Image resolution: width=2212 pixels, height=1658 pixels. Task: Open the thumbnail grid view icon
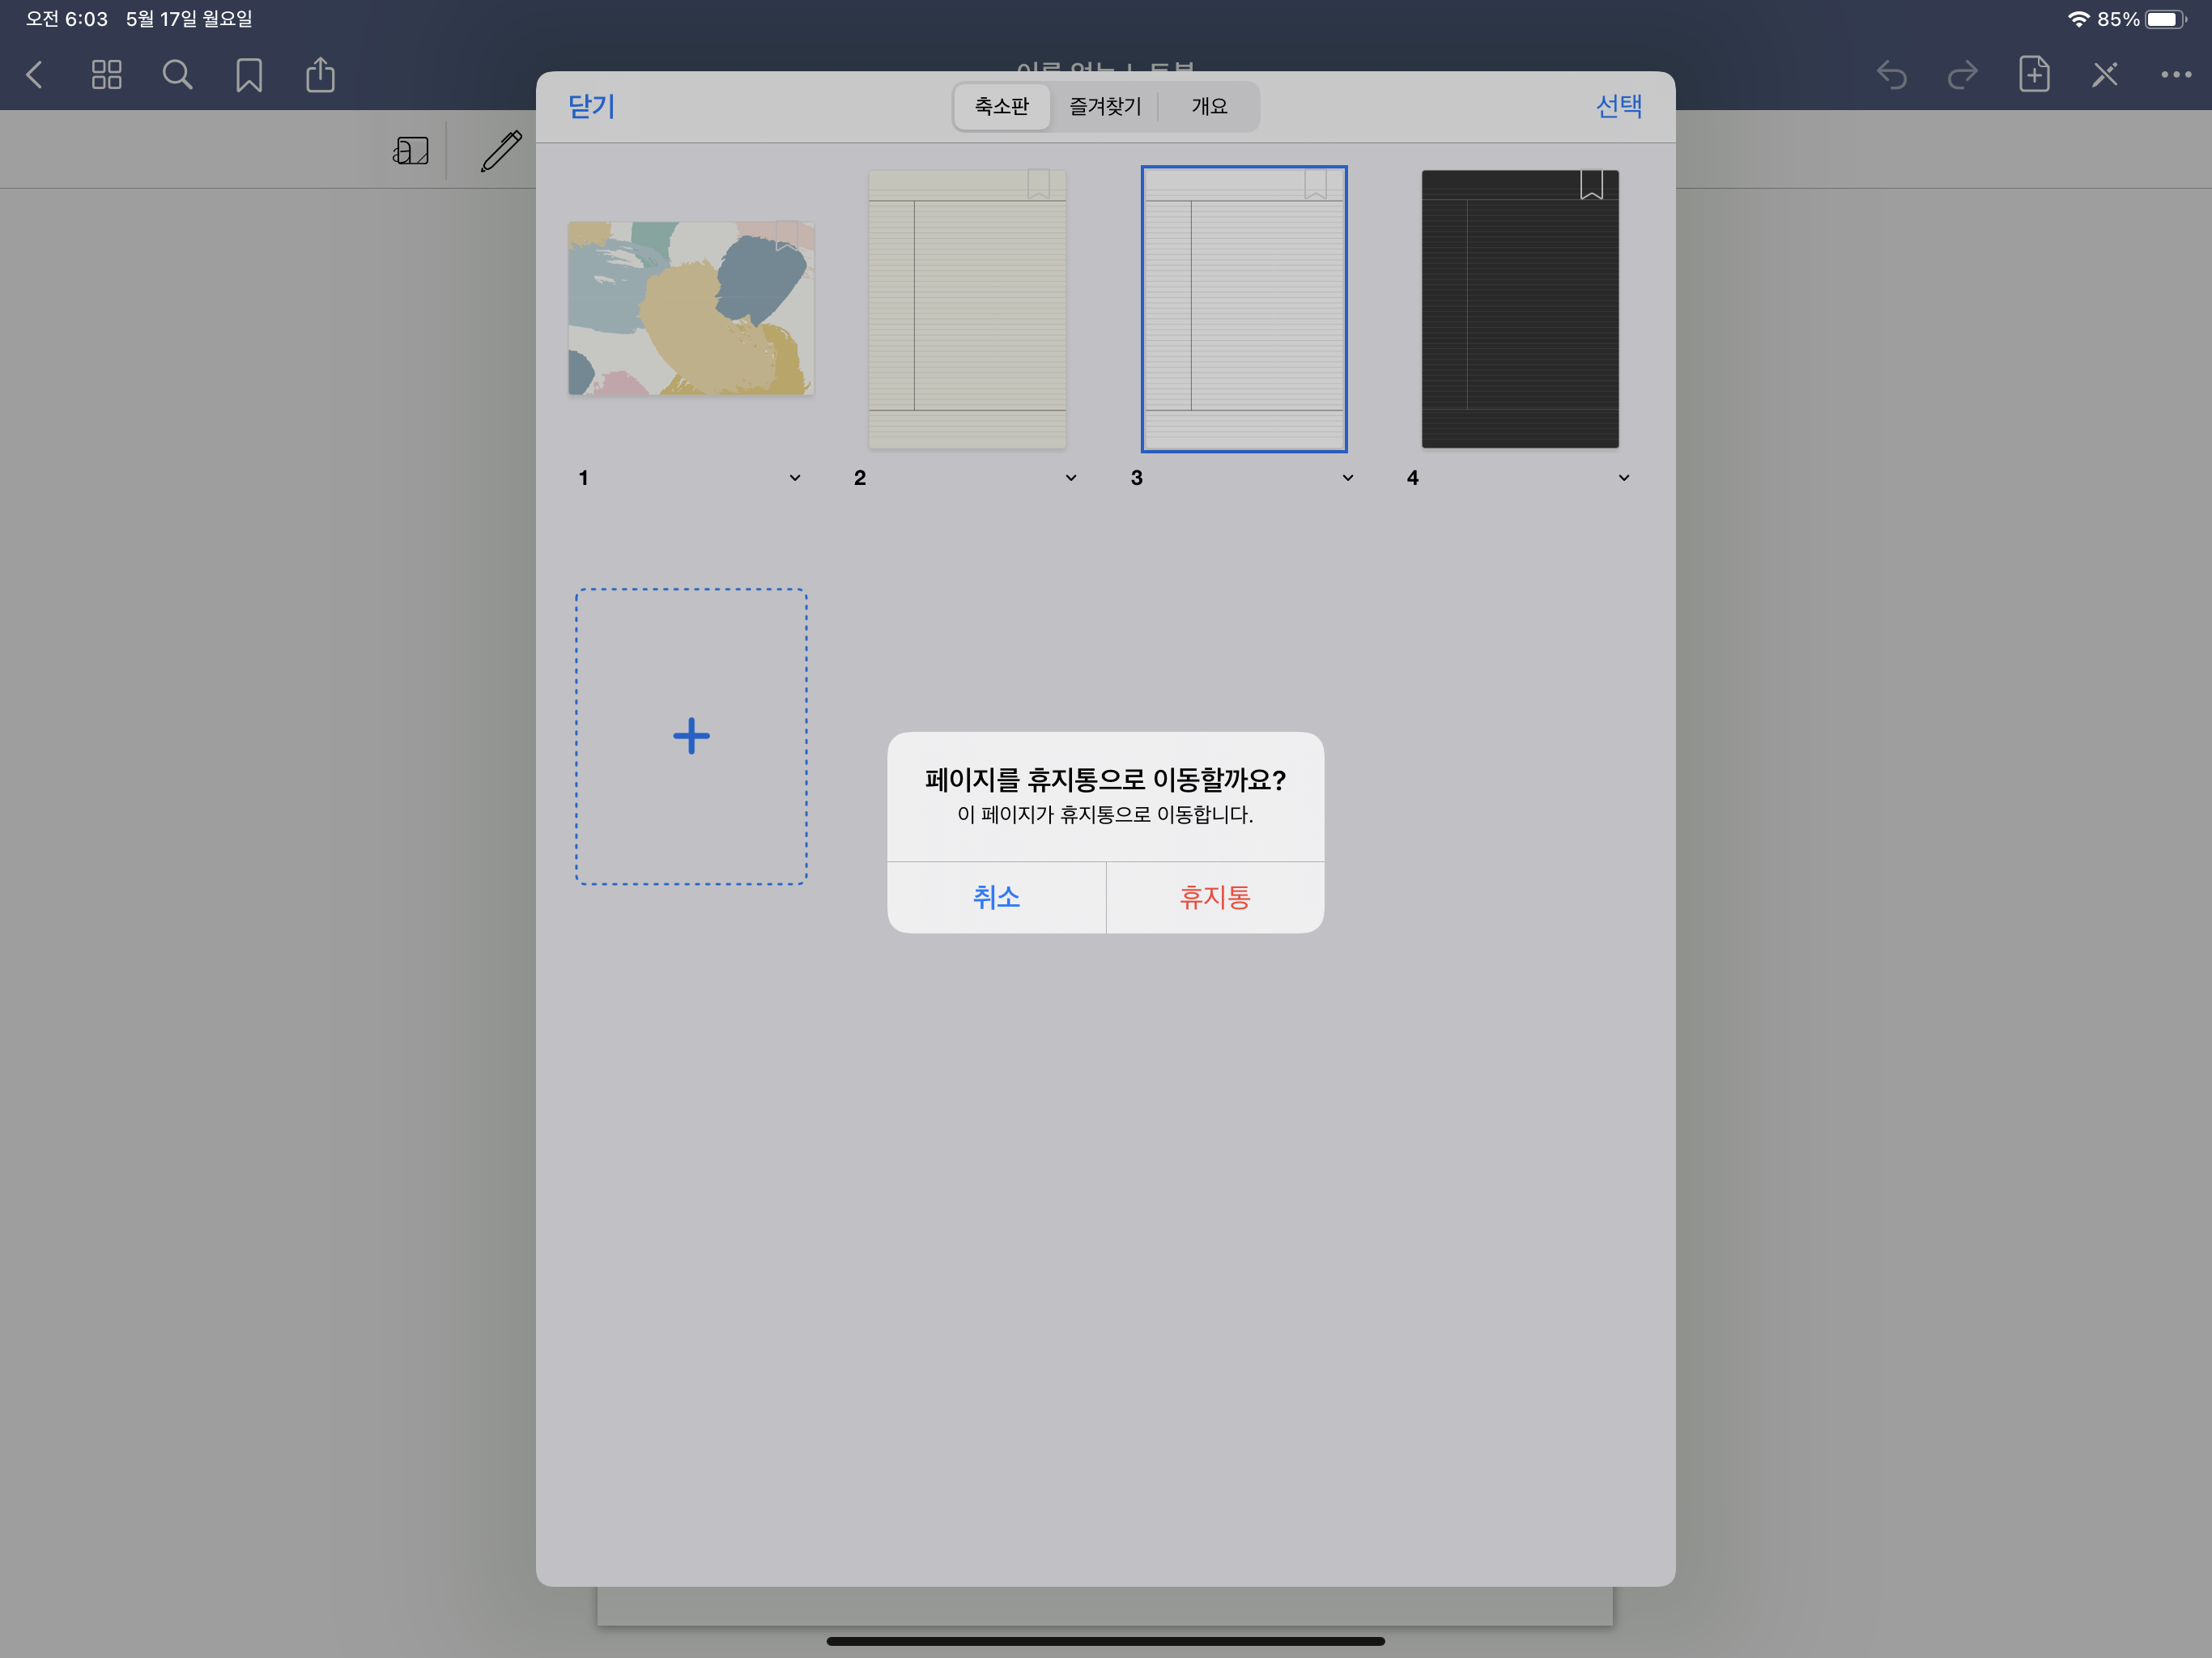click(x=106, y=75)
